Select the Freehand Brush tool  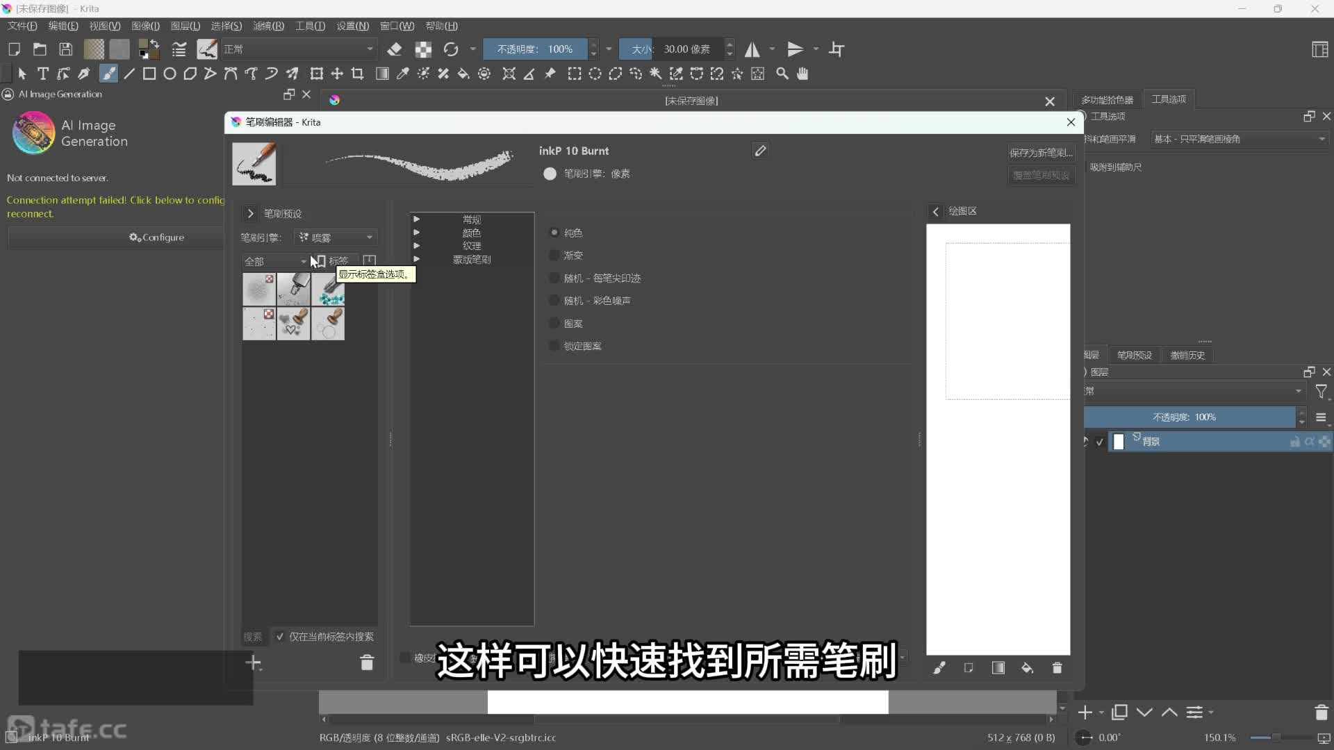coord(108,74)
